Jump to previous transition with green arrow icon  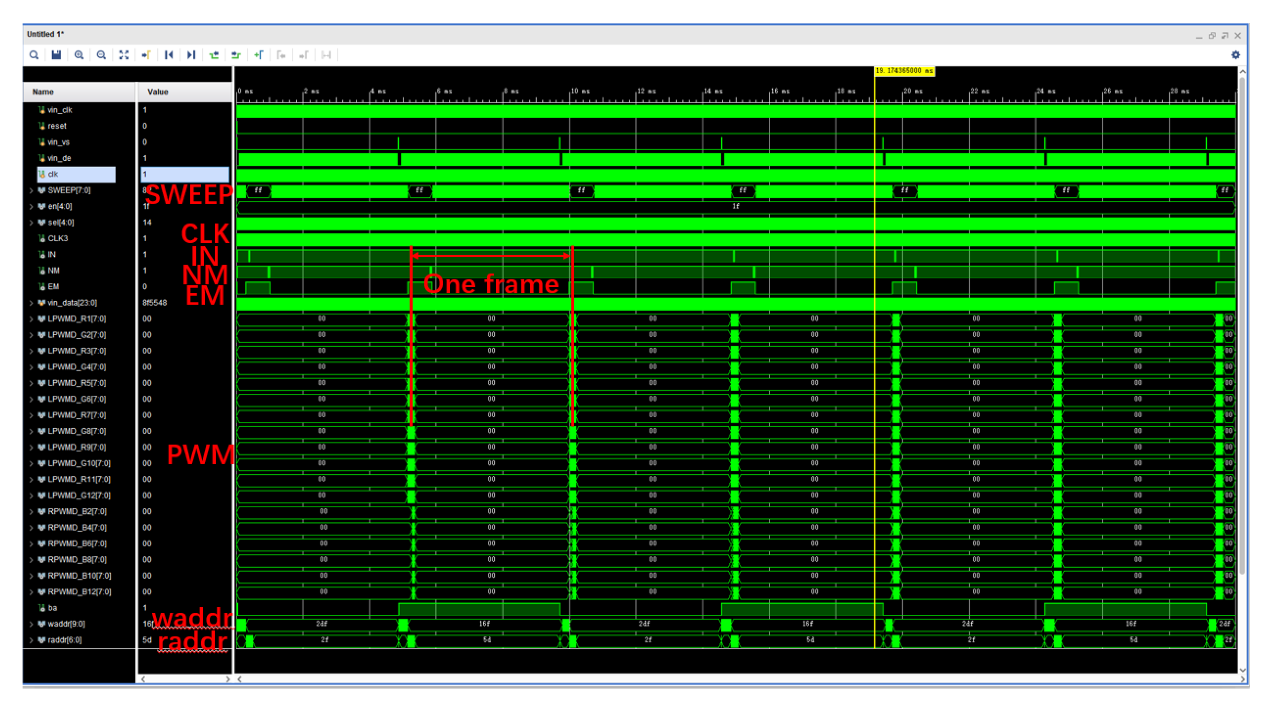214,55
